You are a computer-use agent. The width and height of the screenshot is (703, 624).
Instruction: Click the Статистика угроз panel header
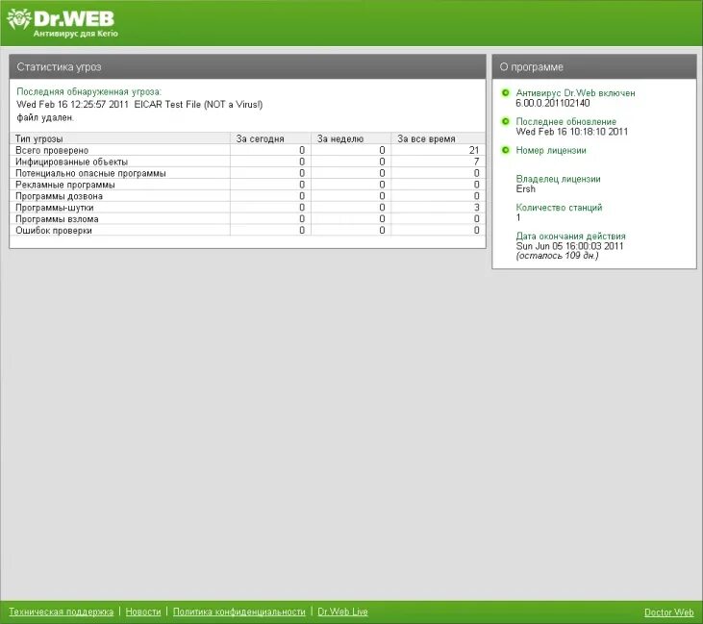click(x=247, y=66)
